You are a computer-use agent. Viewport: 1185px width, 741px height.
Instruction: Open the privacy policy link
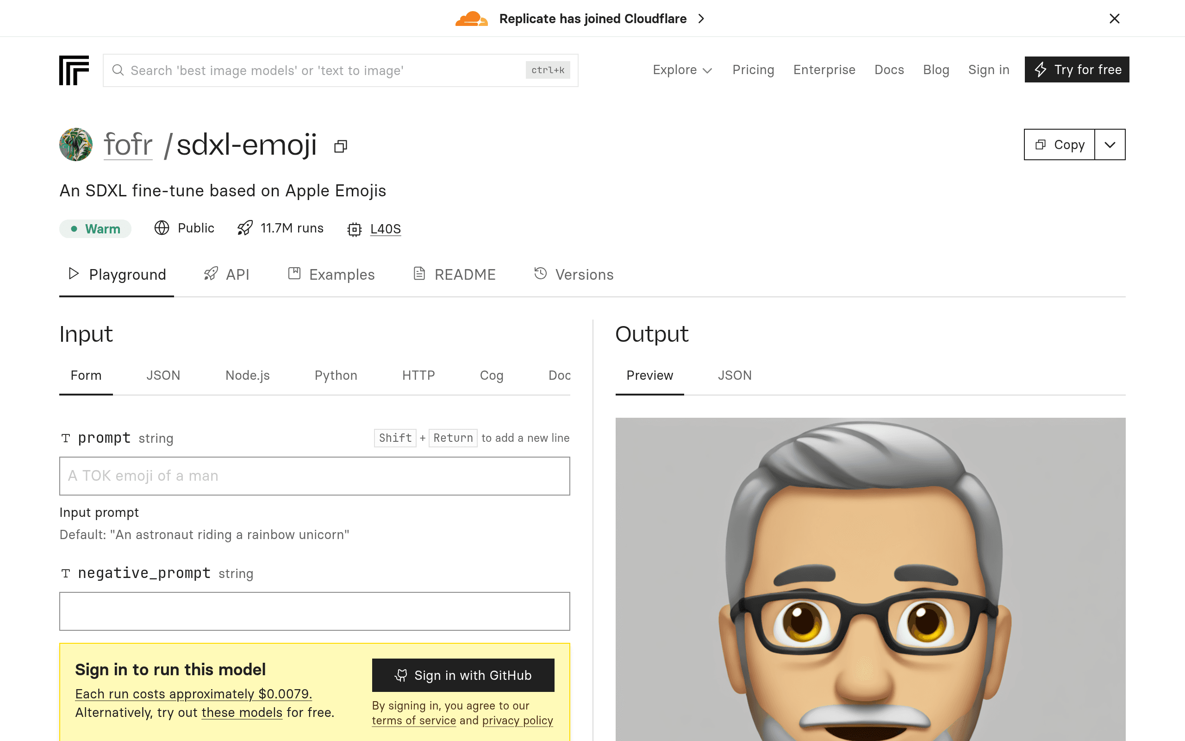pos(518,721)
